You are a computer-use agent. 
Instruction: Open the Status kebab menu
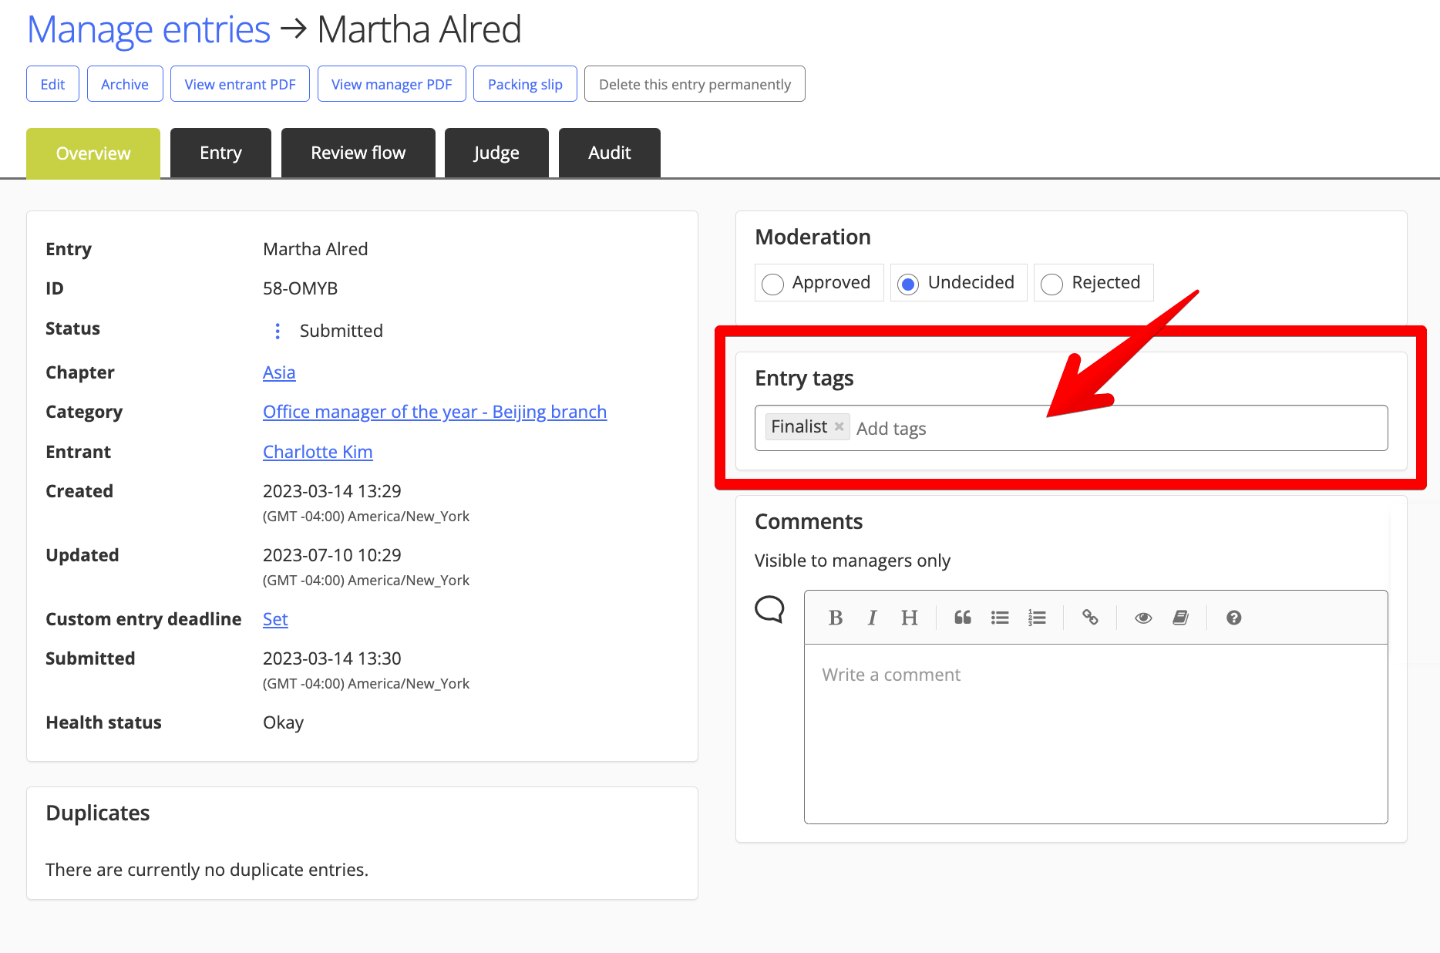pos(277,330)
